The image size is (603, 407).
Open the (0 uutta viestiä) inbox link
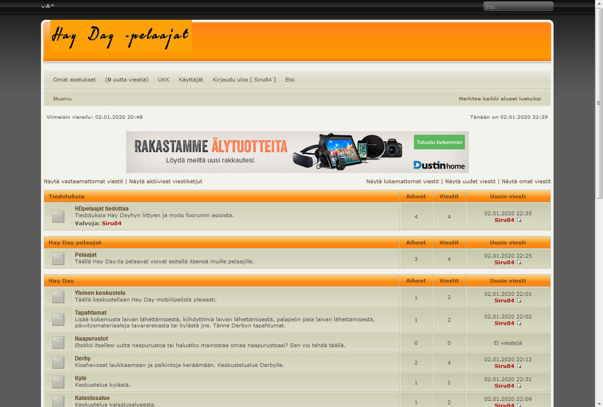127,79
